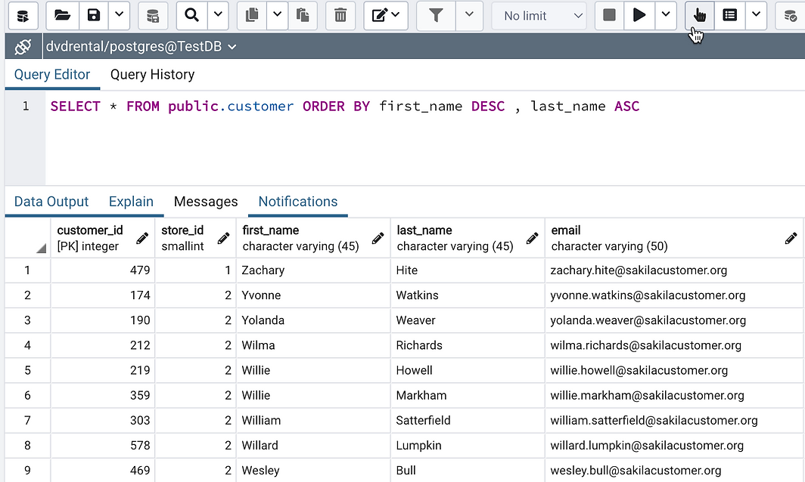Image resolution: width=805 pixels, height=482 pixels.
Task: Select the customer_id column header
Action: click(103, 238)
